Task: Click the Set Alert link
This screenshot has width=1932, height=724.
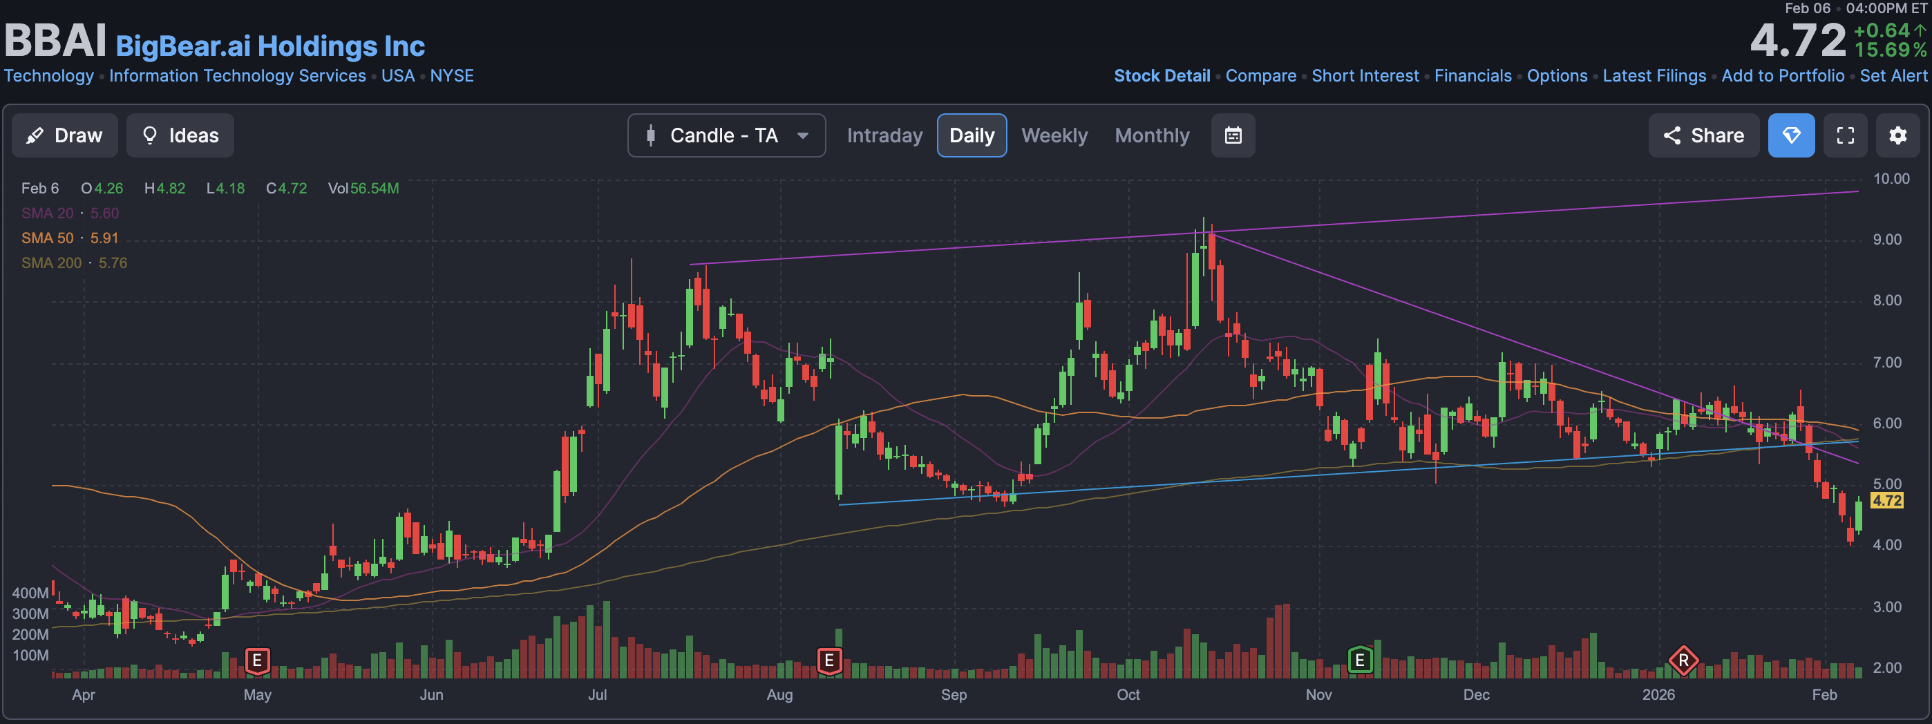Action: coord(1893,76)
